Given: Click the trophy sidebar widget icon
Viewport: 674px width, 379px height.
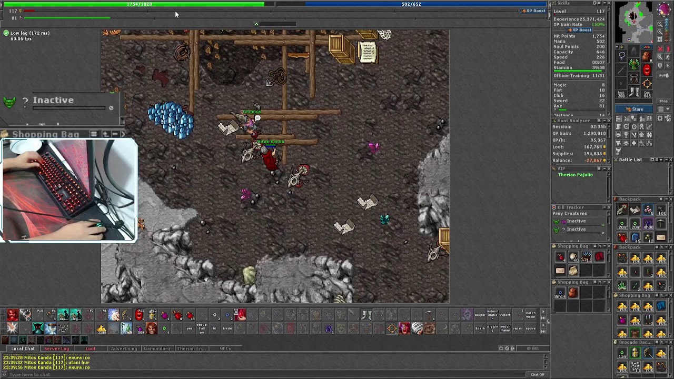Looking at the screenshot, I should pyautogui.click(x=626, y=134).
